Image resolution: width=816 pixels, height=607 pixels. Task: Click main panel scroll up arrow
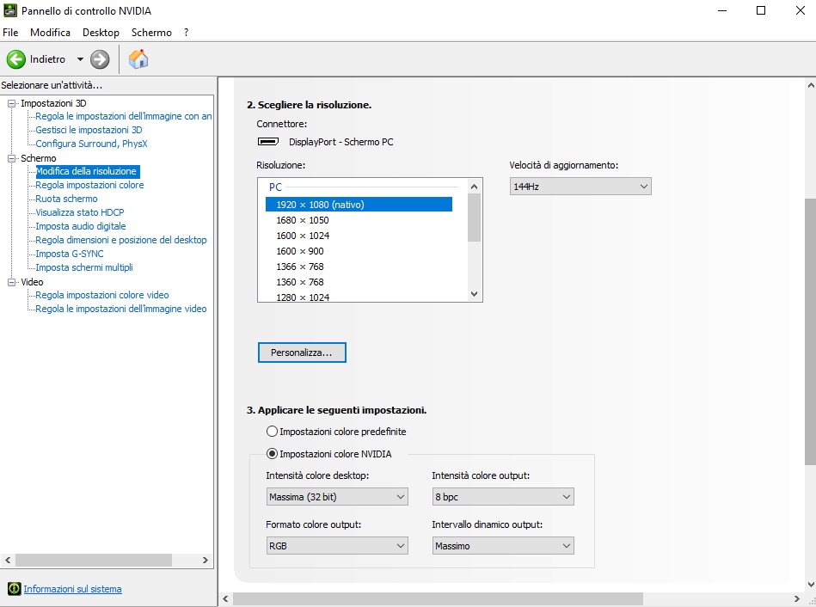pyautogui.click(x=810, y=85)
